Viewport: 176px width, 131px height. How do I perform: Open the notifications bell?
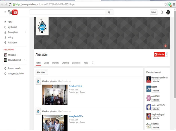click(x=162, y=12)
